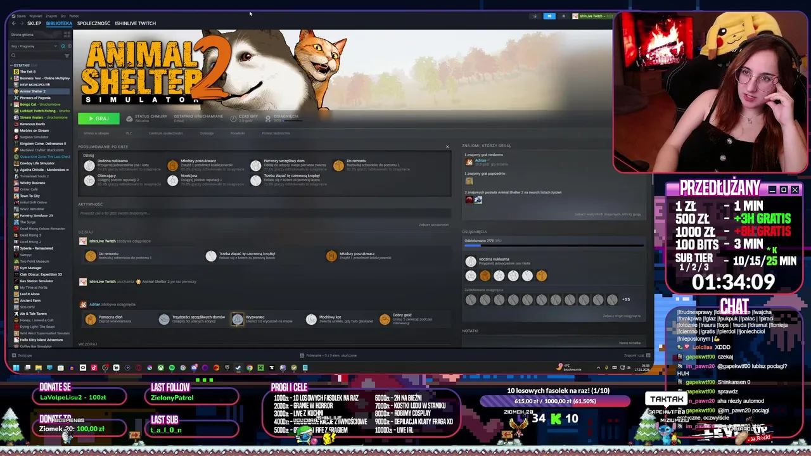The width and height of the screenshot is (811, 456).
Task: Open the Dyskusje link
Action: pos(207,134)
